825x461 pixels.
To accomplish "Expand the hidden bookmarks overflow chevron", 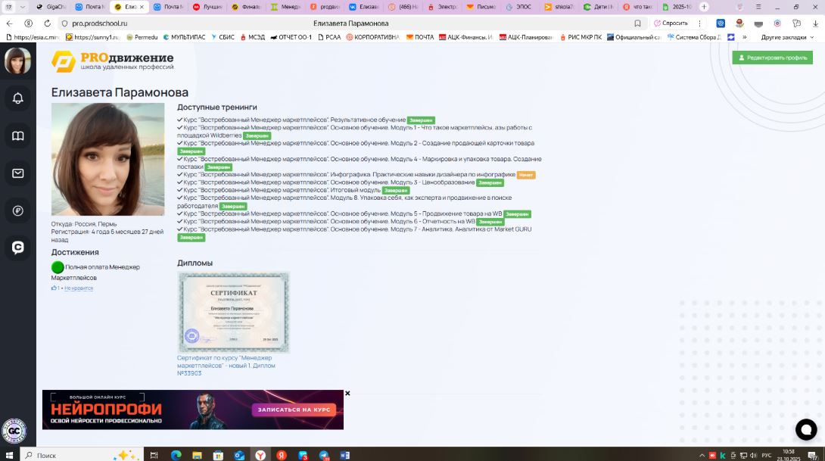I will [745, 37].
